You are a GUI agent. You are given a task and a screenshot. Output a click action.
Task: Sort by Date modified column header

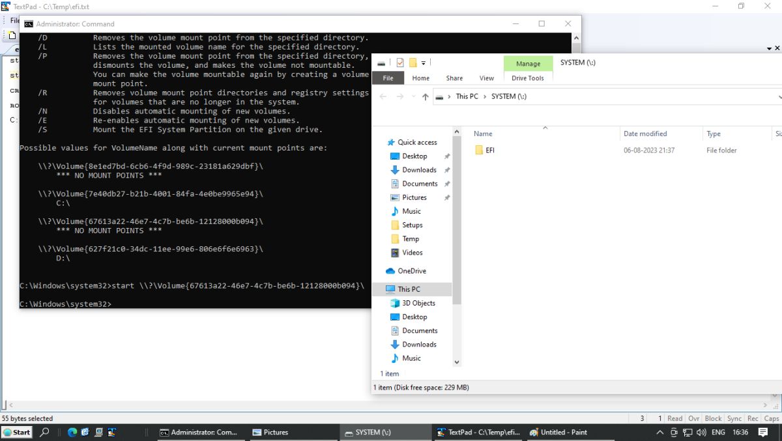[x=645, y=134]
